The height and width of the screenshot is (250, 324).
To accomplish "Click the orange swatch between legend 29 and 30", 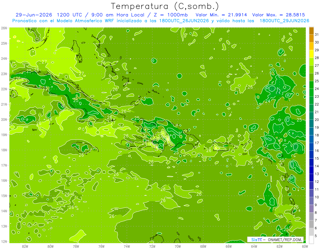I will coord(311,46).
